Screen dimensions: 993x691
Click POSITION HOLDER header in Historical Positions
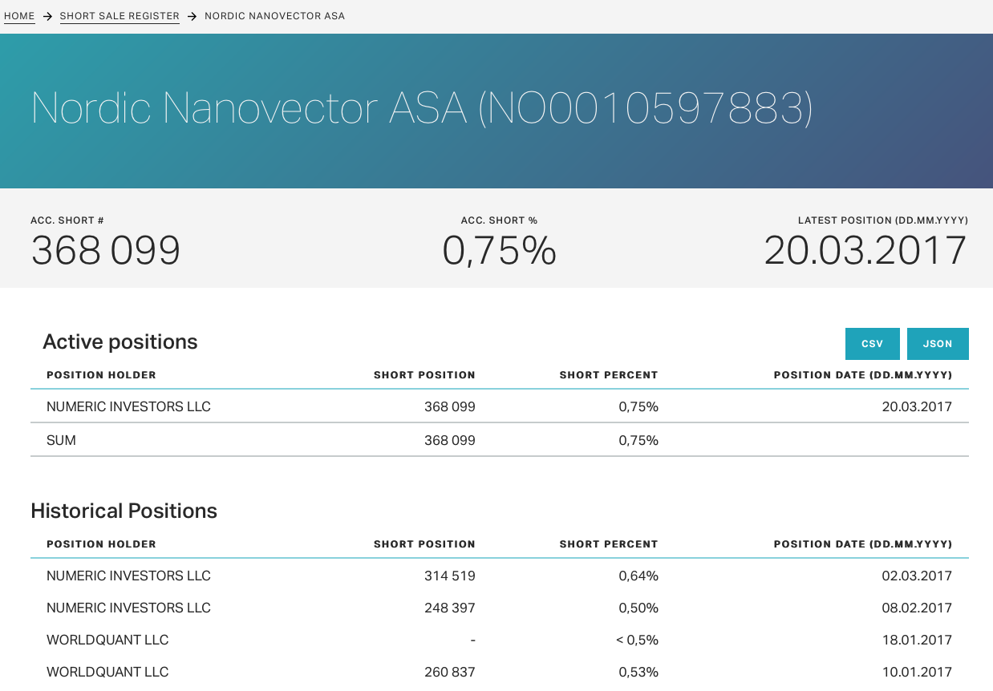101,544
